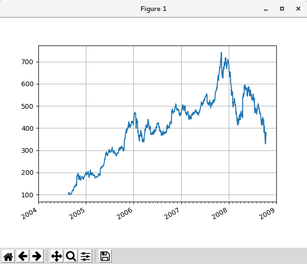The height and width of the screenshot is (264, 307).
Task: Go back to previous view with left arrow
Action: [23, 256]
